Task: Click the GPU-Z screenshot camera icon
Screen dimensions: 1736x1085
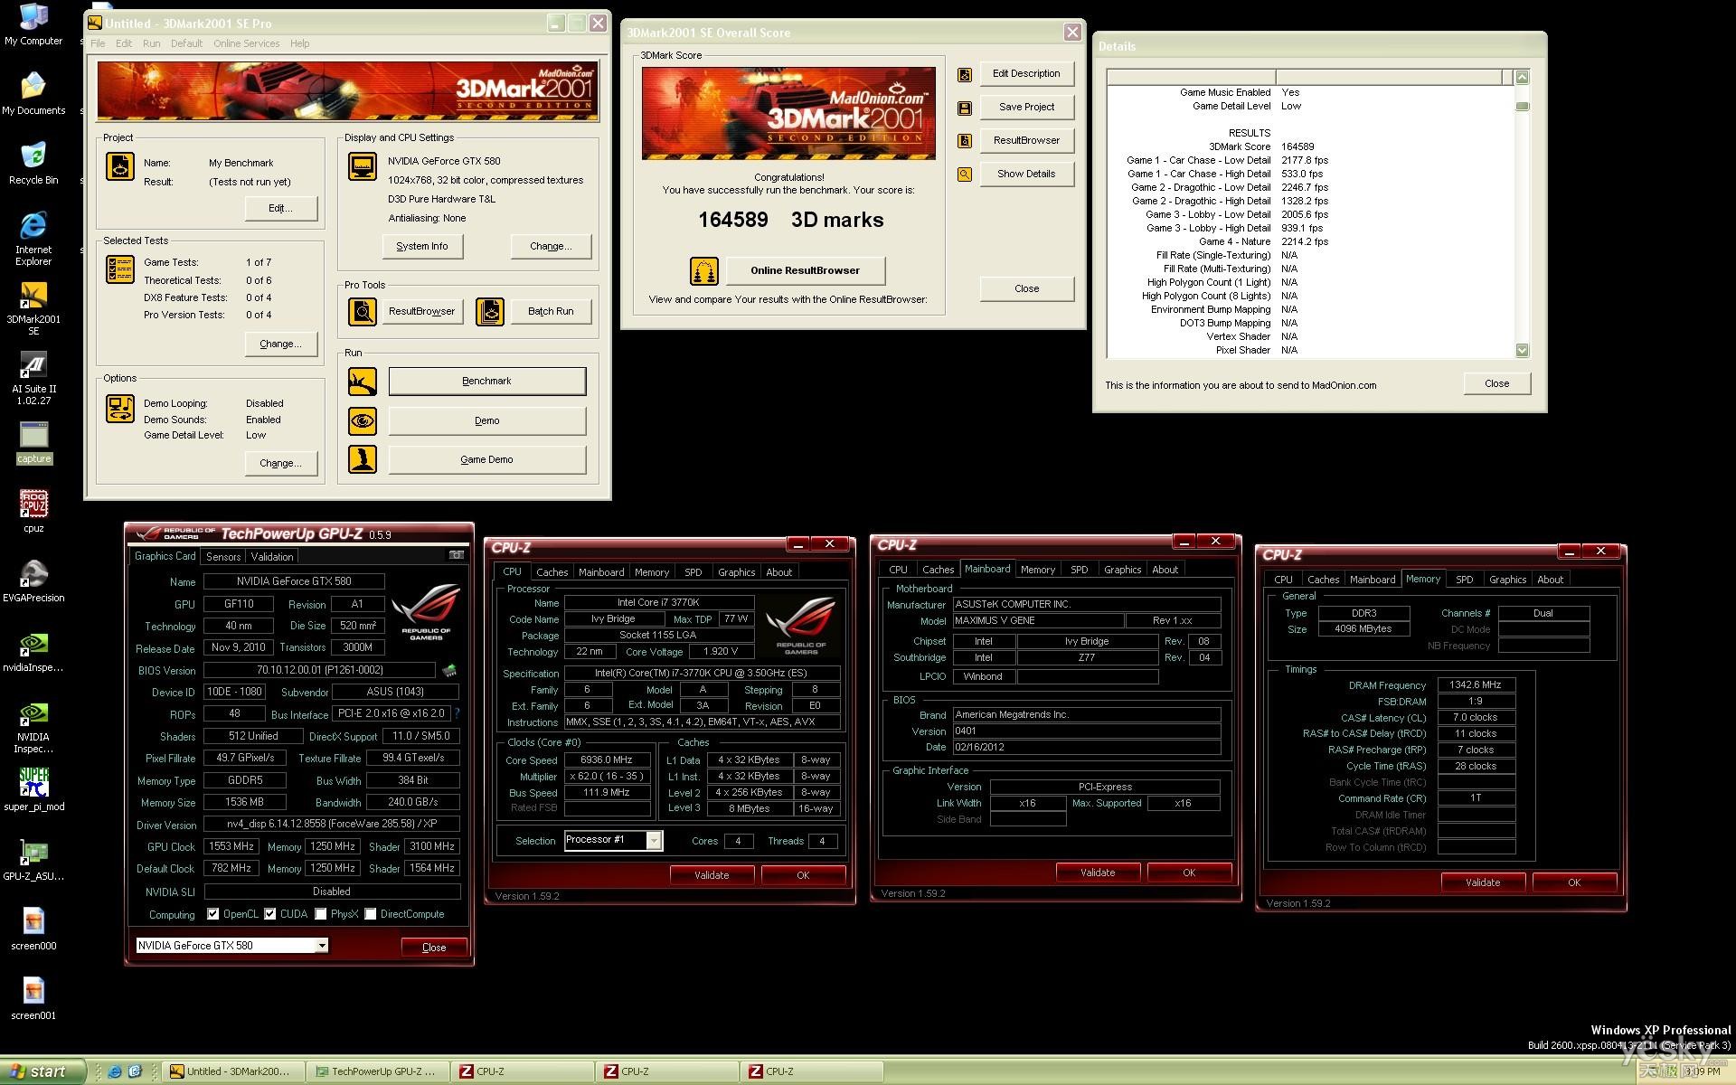Action: (457, 555)
